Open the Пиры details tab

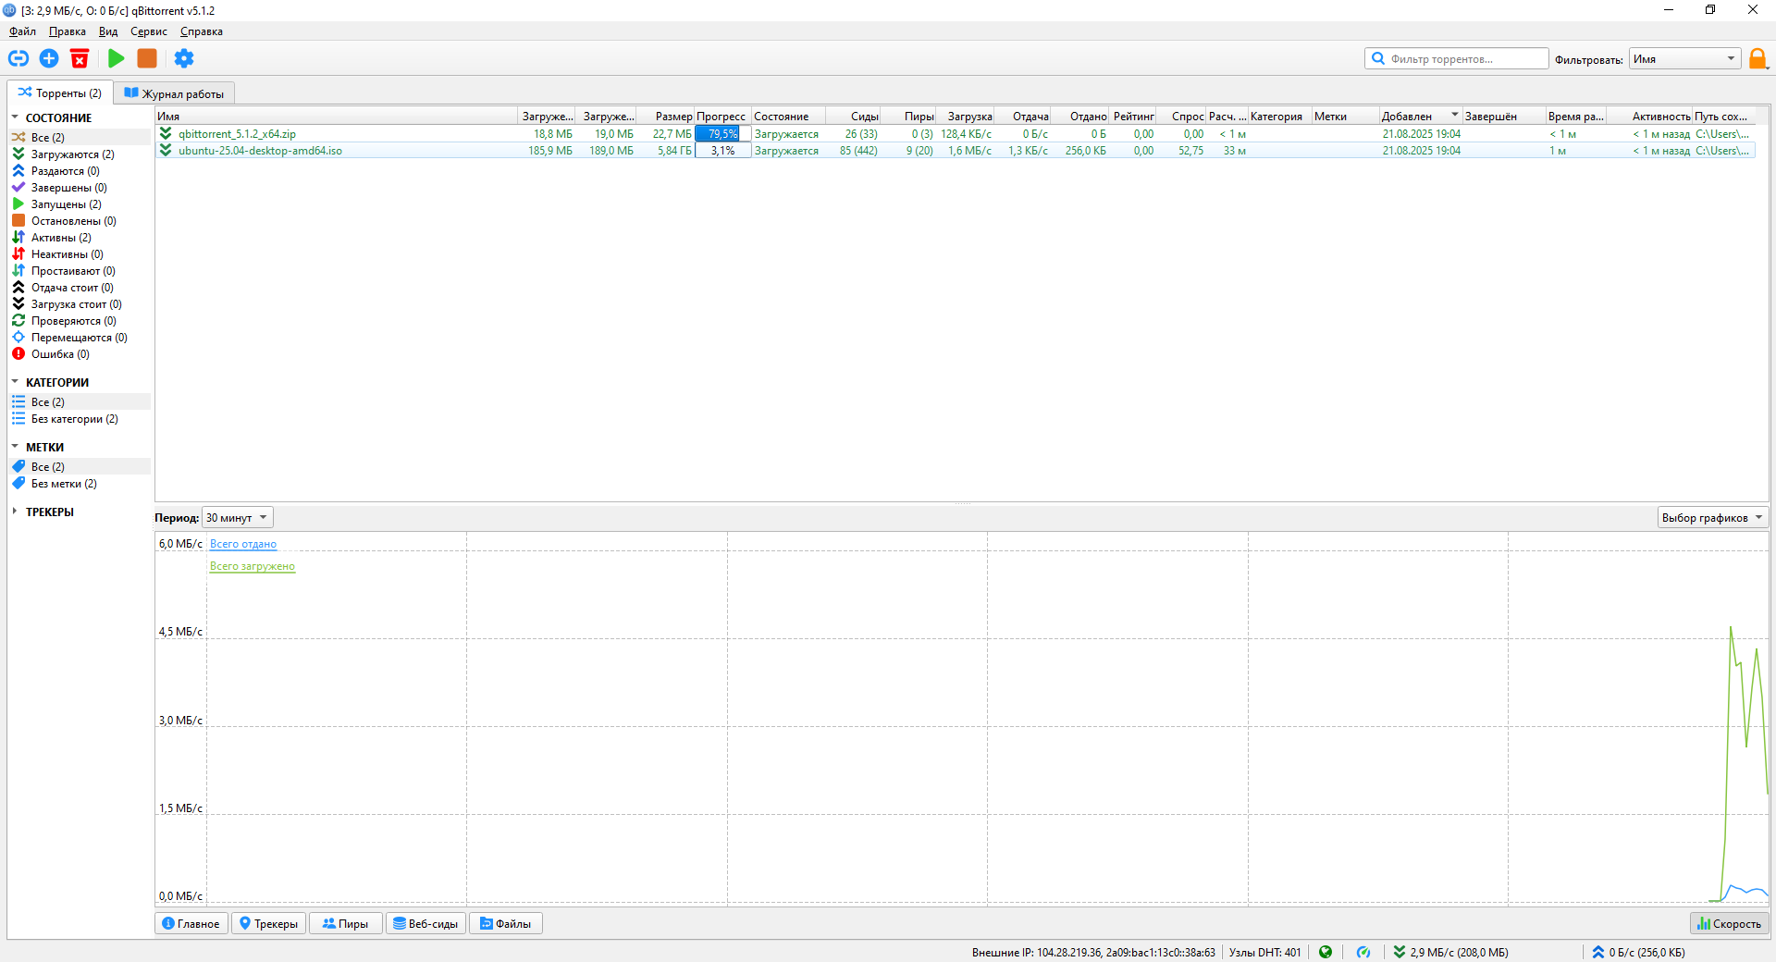click(346, 923)
